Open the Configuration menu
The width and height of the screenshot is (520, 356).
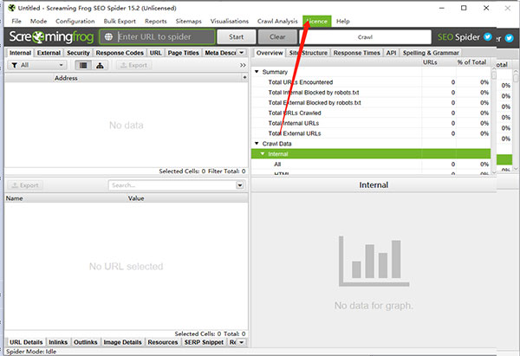click(75, 20)
